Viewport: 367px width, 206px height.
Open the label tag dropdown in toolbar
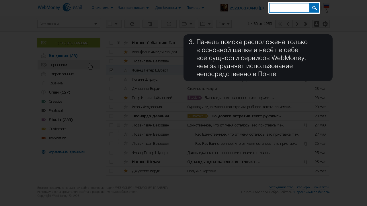(x=187, y=24)
